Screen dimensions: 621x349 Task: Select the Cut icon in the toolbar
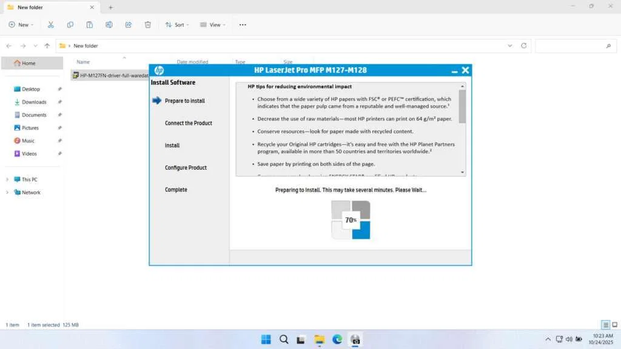click(x=51, y=24)
